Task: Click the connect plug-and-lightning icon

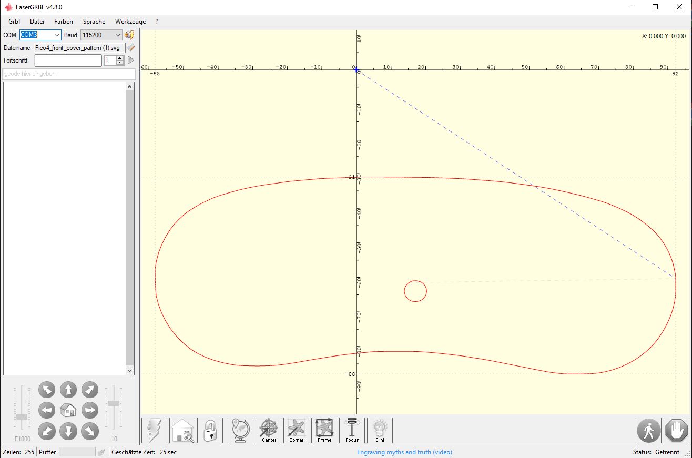Action: click(x=129, y=35)
